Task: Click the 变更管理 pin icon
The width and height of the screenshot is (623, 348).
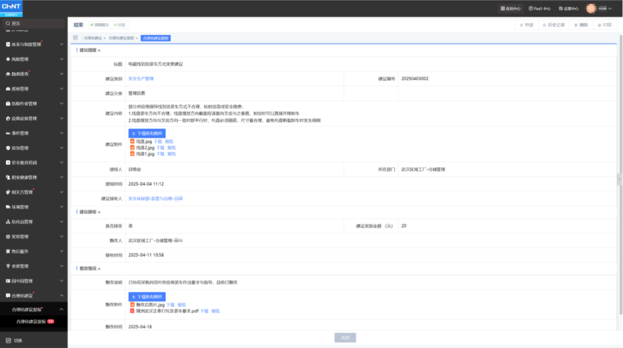Action: coord(8,266)
